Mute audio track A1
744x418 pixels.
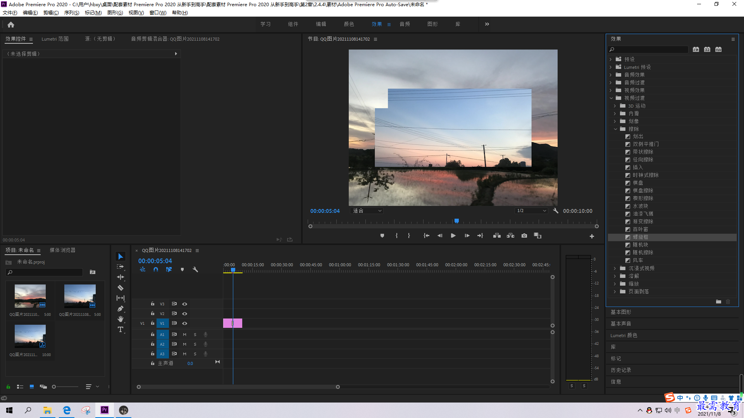tap(184, 334)
